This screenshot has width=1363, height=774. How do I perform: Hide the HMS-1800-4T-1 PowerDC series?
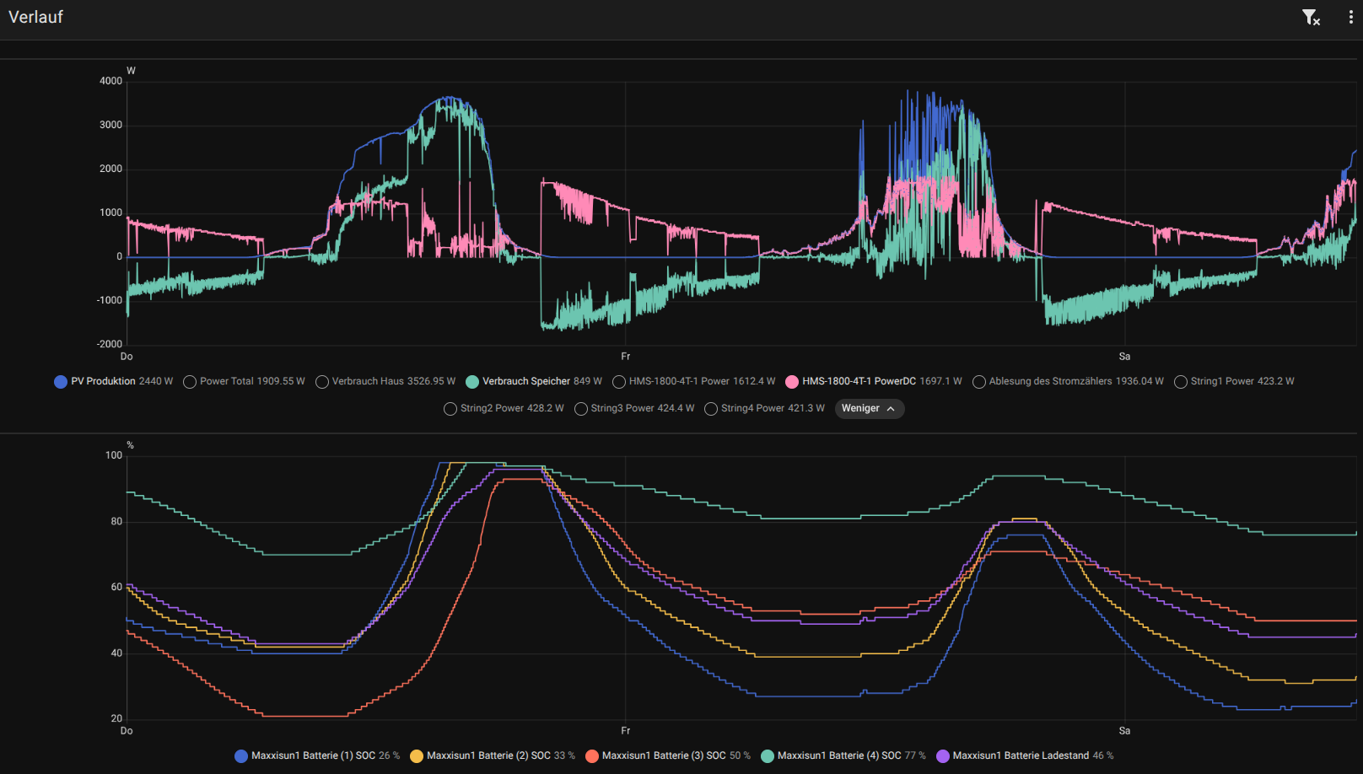click(873, 382)
